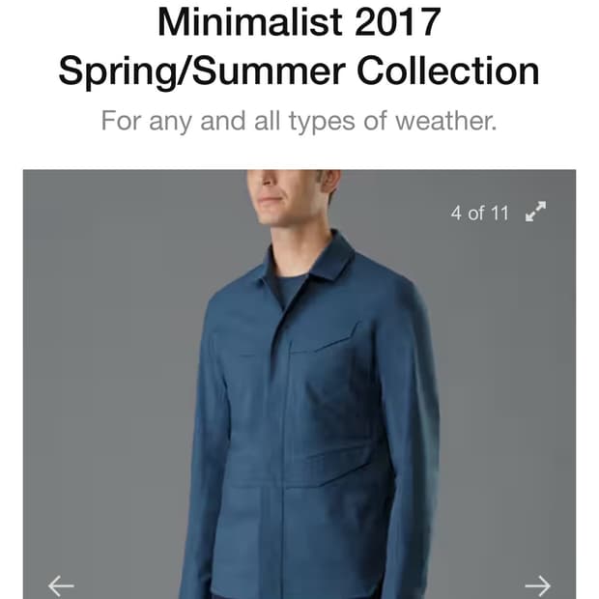Click the "Spring/Summer Collection" title line
Image resolution: width=599 pixels, height=599 pixels.
coord(299,71)
